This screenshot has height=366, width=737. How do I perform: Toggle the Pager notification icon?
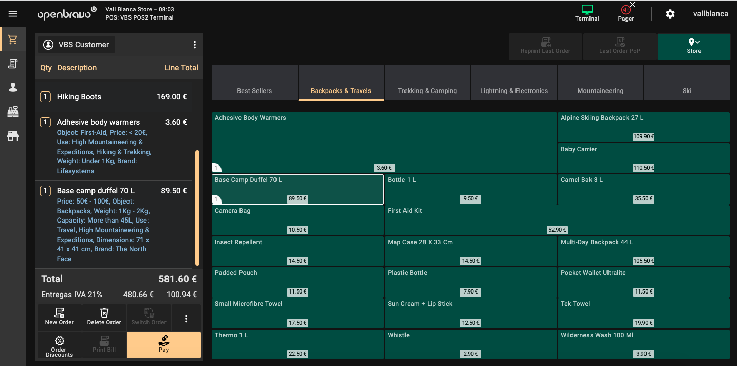625,13
